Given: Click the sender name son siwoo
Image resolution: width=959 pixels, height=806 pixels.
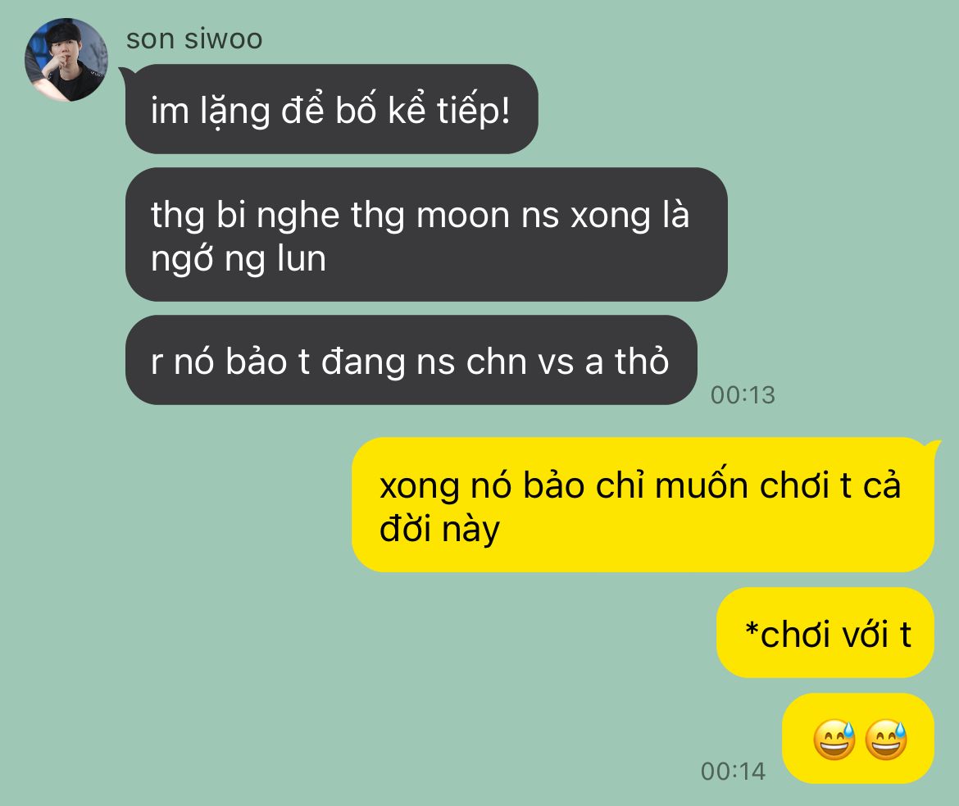Looking at the screenshot, I should click(194, 39).
